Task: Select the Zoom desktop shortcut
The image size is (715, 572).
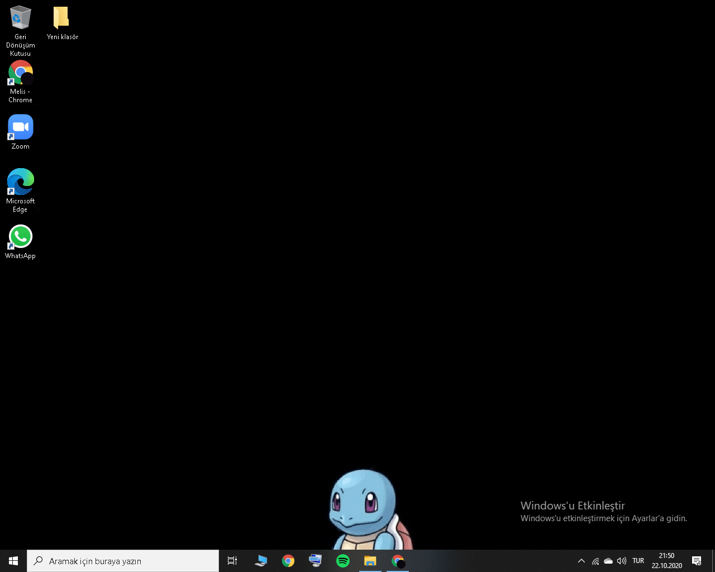Action: (x=21, y=132)
